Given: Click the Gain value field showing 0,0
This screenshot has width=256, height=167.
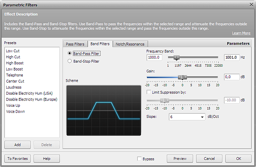Looking at the screenshot, I should pyautogui.click(x=232, y=77).
